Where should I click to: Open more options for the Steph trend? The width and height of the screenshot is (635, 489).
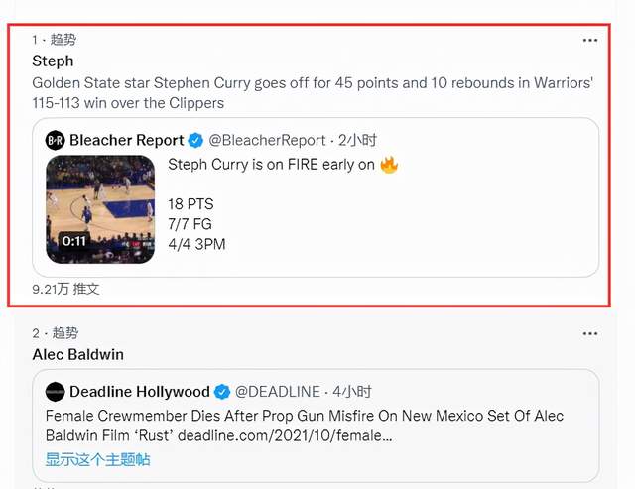pos(590,40)
